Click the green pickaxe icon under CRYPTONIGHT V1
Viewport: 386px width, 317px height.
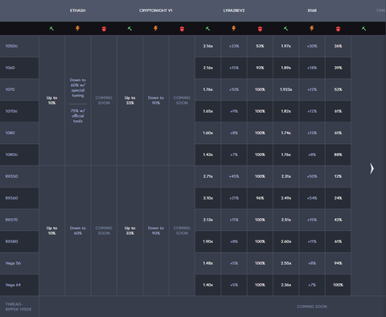click(129, 28)
